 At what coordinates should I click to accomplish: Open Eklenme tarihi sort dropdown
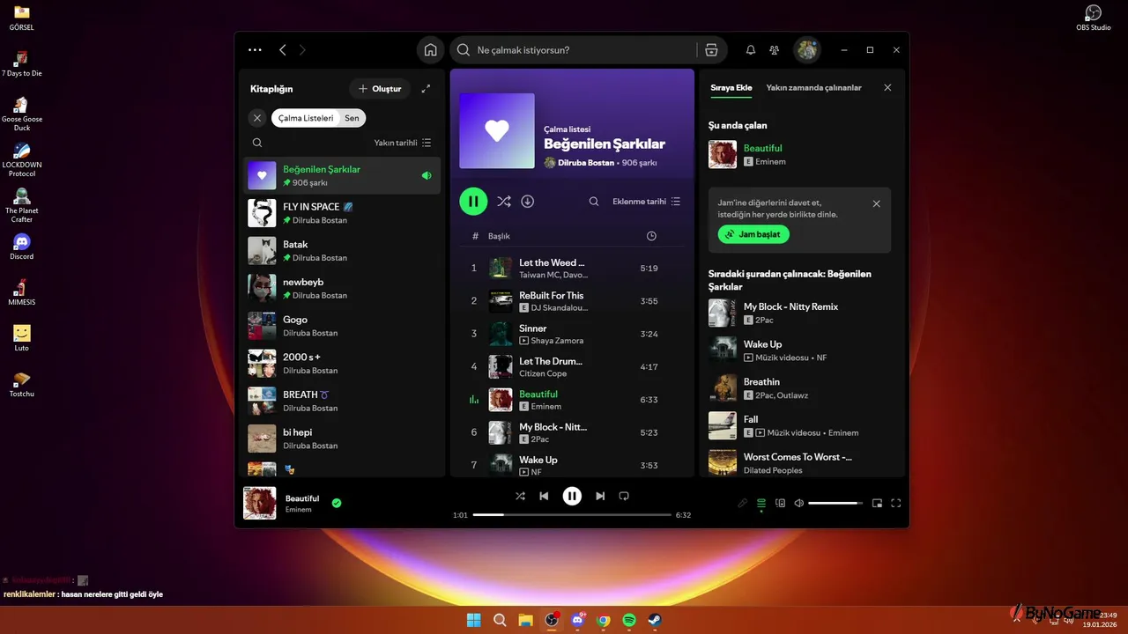click(x=647, y=202)
